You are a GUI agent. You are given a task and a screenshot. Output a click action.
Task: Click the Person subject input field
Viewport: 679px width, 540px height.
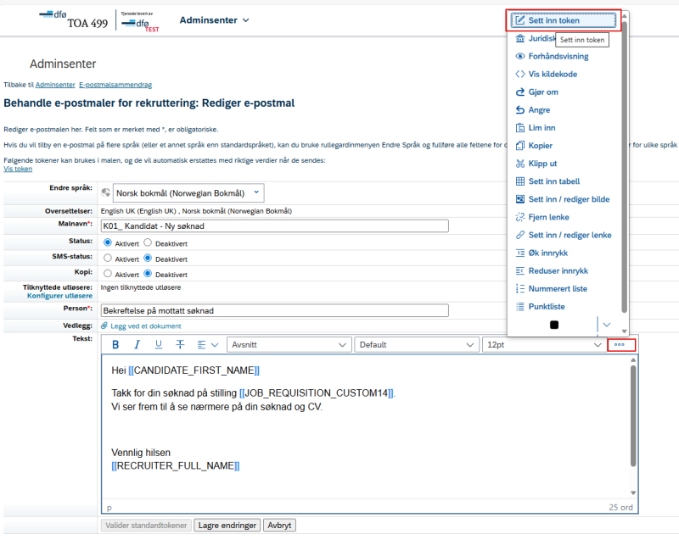(274, 310)
